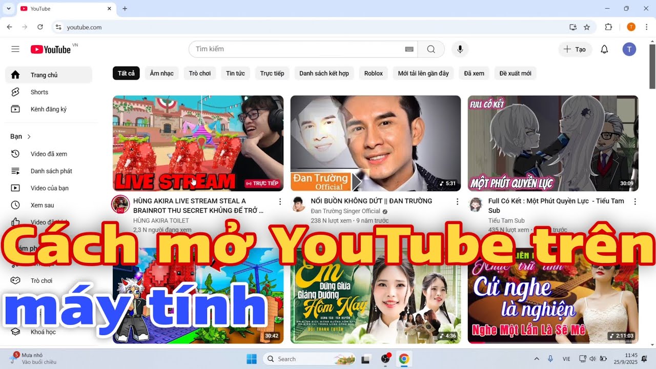Select the Danh sách kết hợp chip

324,73
